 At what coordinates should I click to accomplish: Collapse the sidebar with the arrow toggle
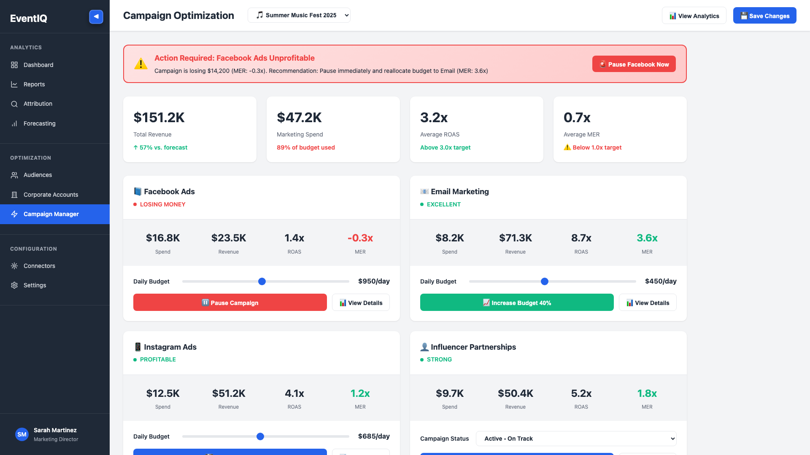coord(96,16)
